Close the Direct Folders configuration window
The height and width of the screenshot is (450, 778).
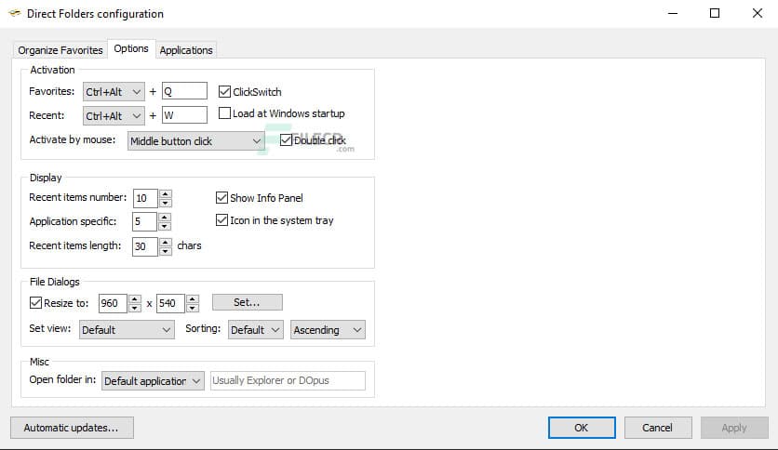[x=758, y=13]
